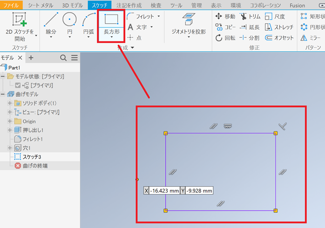Click the X coordinate input field

(x=164, y=191)
